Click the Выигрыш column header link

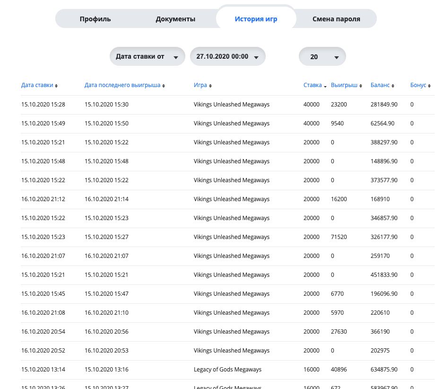tap(344, 85)
